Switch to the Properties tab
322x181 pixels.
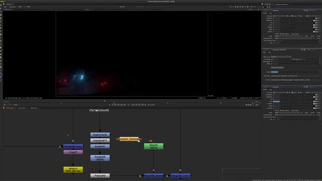point(268,4)
